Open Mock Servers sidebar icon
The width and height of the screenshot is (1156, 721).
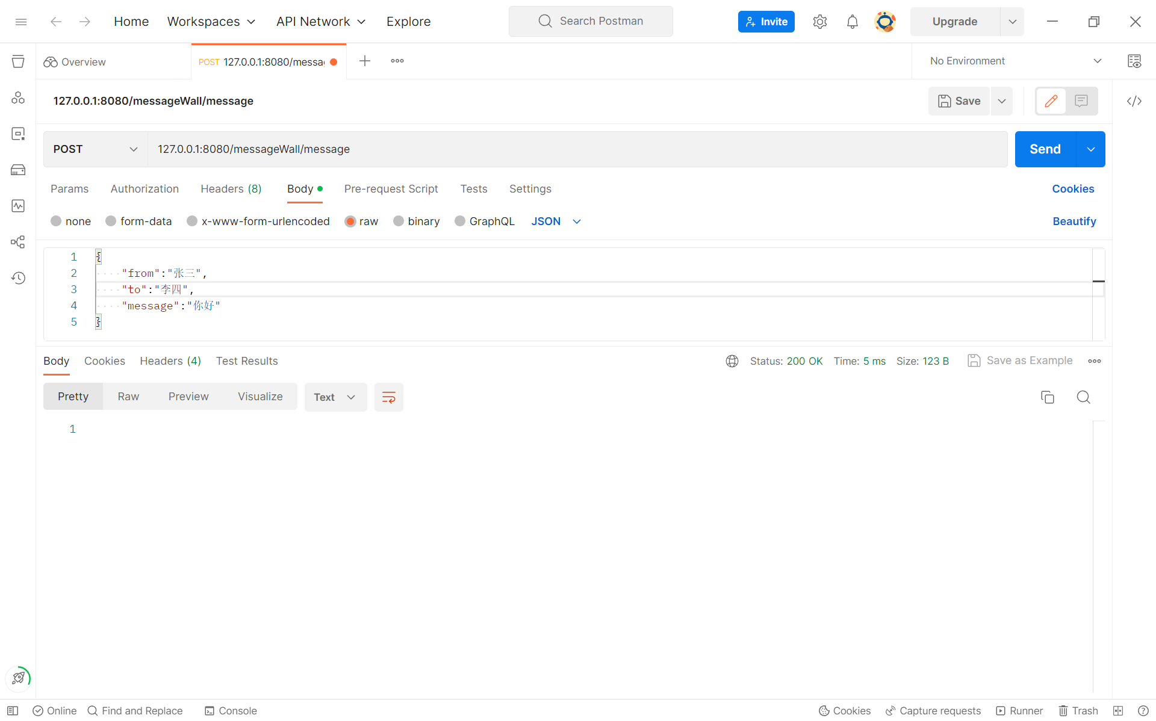click(18, 170)
